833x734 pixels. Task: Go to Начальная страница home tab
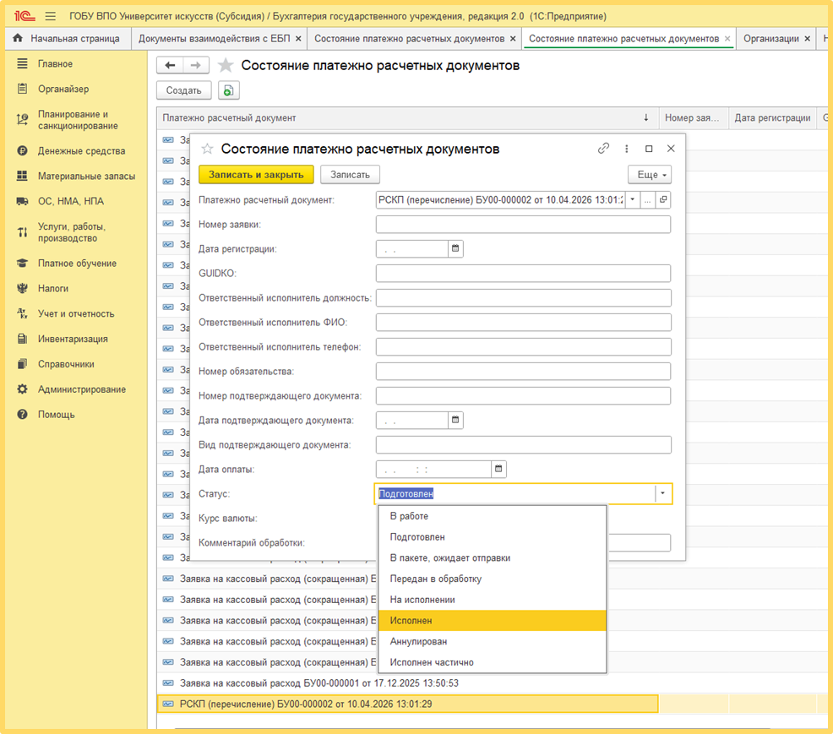66,39
